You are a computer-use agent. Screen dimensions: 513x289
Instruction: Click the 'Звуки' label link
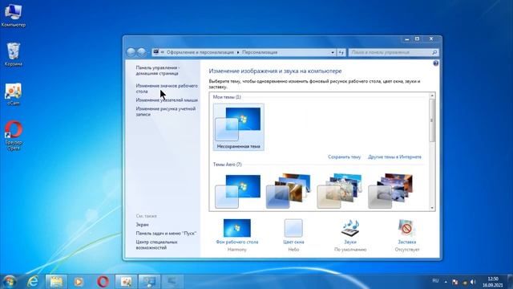(350, 242)
